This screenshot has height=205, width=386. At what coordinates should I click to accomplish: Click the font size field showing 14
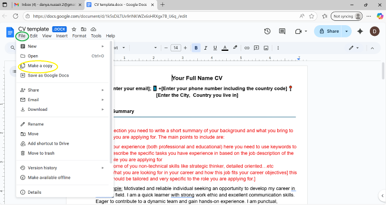(x=175, y=48)
